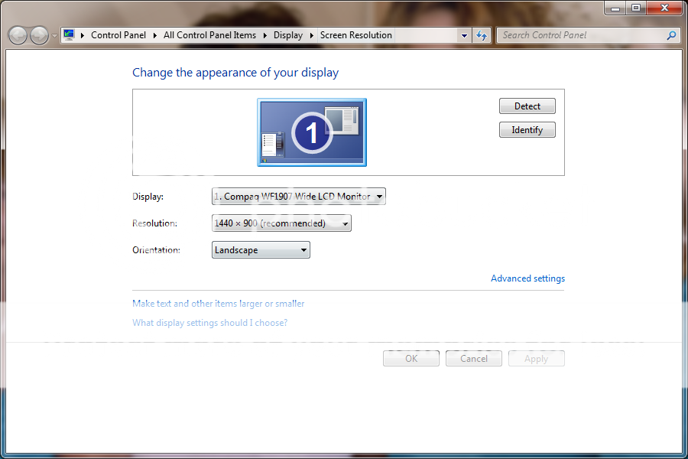The width and height of the screenshot is (688, 459).
Task: Maximize the Screen Resolution window
Action: pos(635,8)
